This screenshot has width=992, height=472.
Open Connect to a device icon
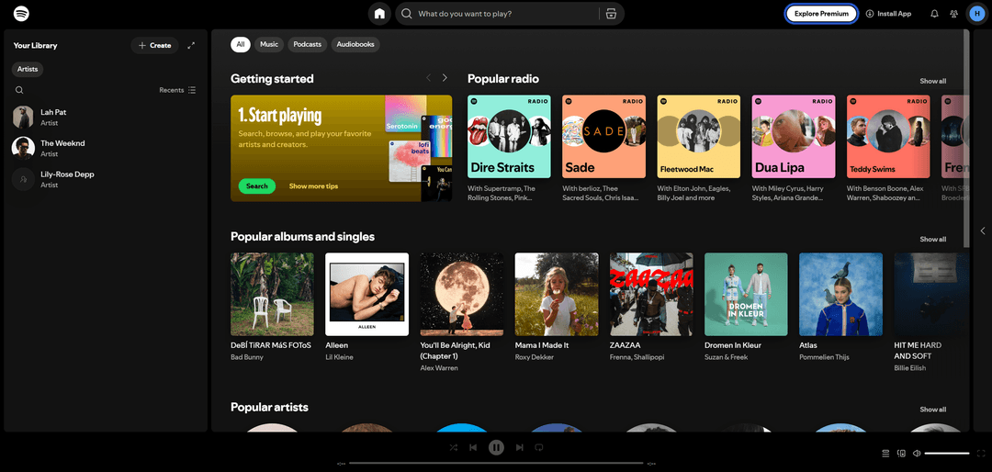point(902,453)
